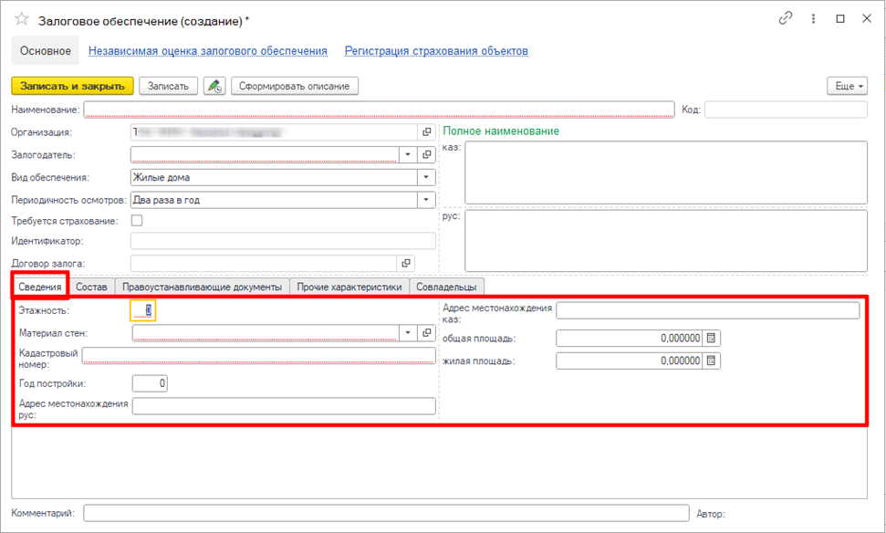Screen dimensions: 886x533
Task: Expand the Залогодатель dropdown list
Action: (x=407, y=155)
